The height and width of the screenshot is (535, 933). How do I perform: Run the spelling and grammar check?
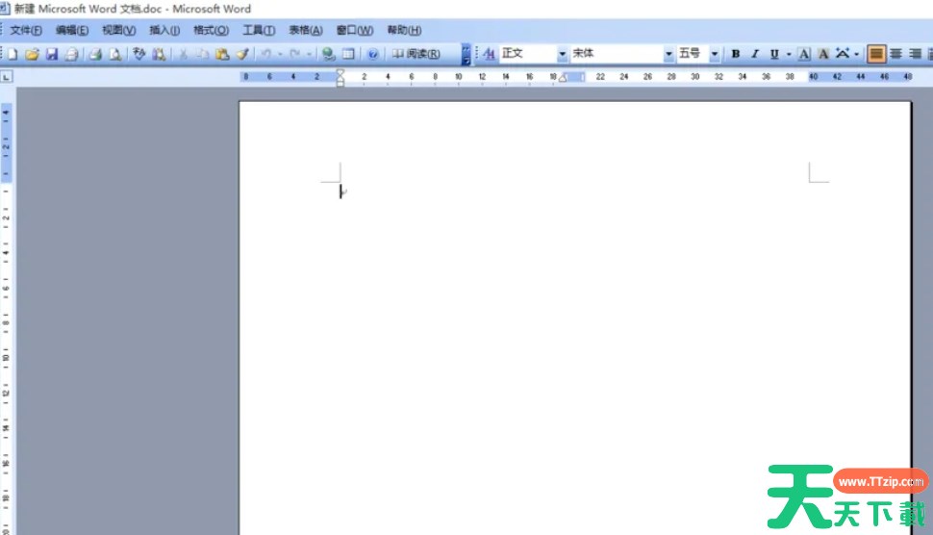pyautogui.click(x=139, y=54)
